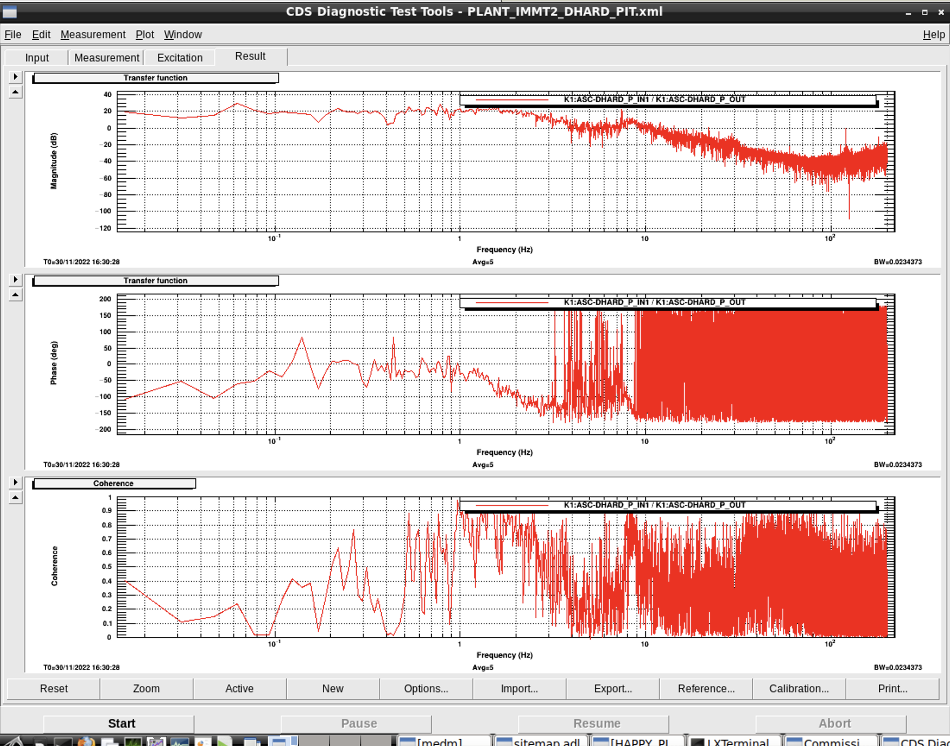Open the Print... dialog
The height and width of the screenshot is (746, 950).
click(x=892, y=689)
